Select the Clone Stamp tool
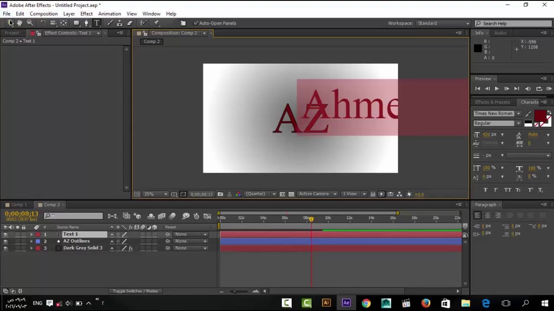 tap(119, 23)
